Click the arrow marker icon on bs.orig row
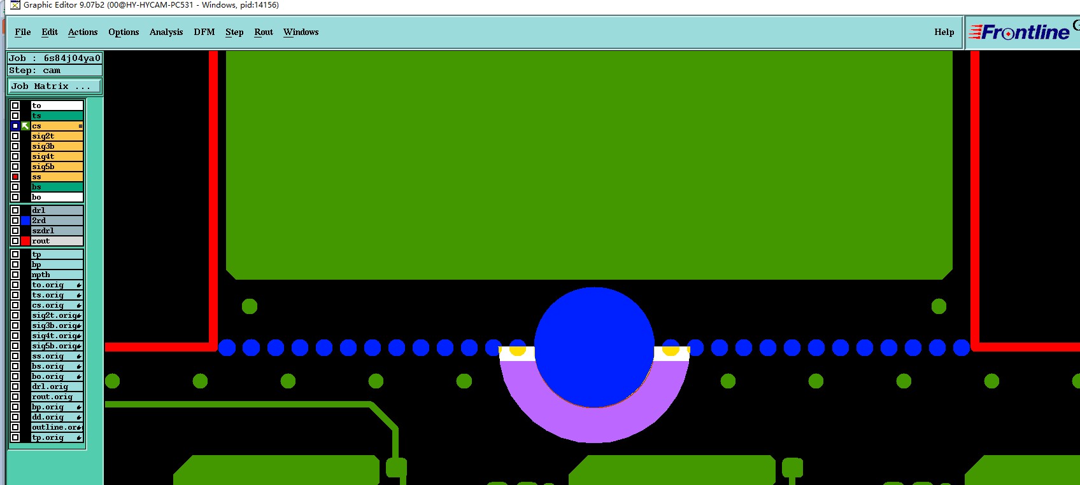Screen dimensions: 1080x485 (79, 366)
